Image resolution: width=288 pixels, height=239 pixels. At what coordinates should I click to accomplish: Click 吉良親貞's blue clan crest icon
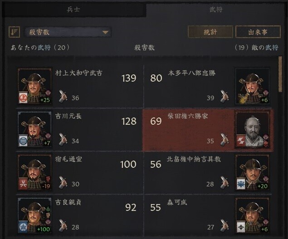pyautogui.click(x=23, y=227)
